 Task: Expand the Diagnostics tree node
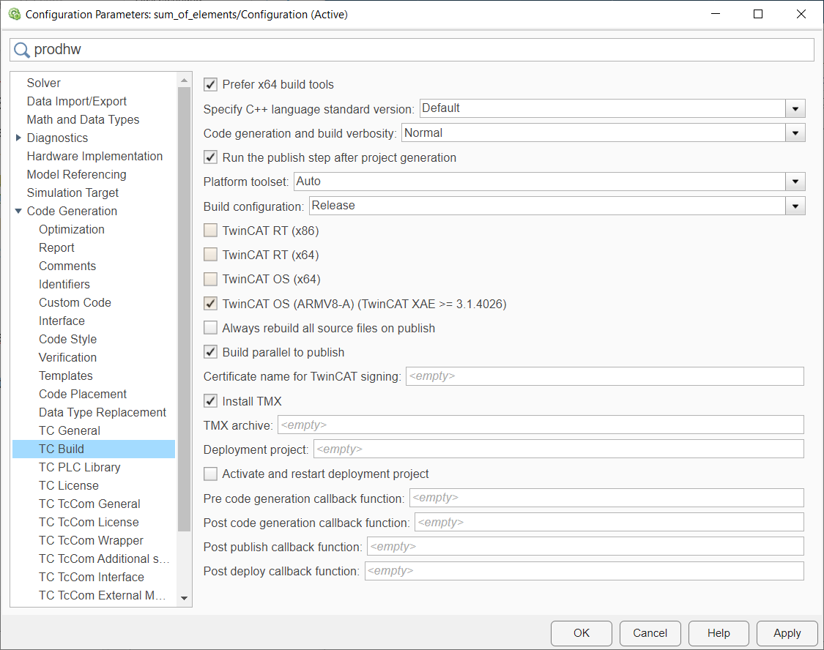[x=18, y=138]
